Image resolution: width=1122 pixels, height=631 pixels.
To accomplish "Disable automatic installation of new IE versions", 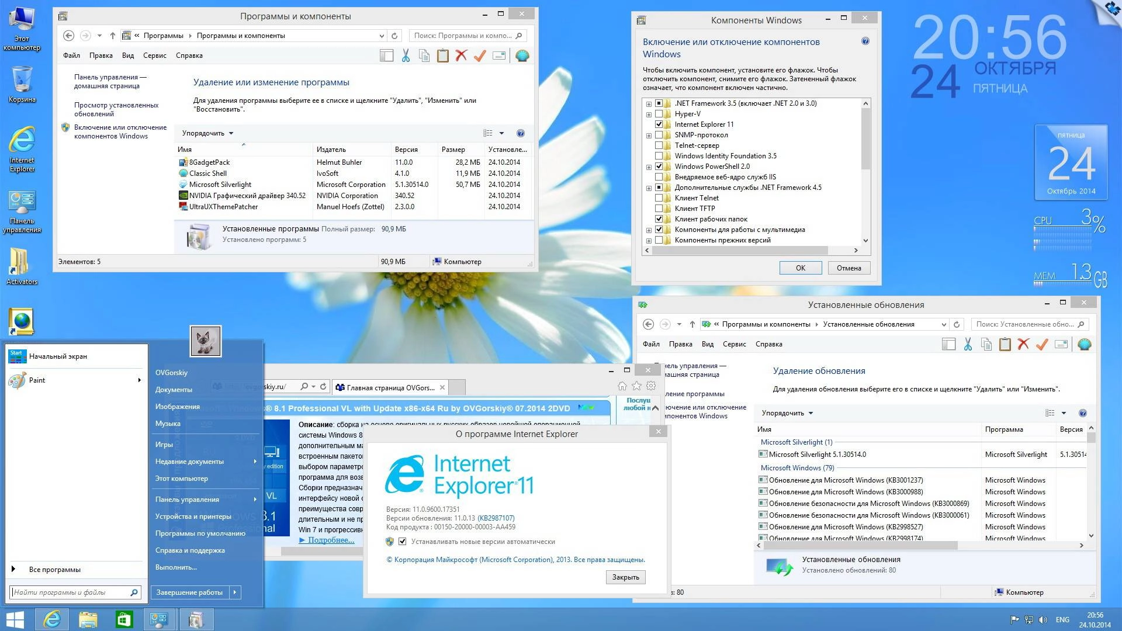I will coord(403,542).
